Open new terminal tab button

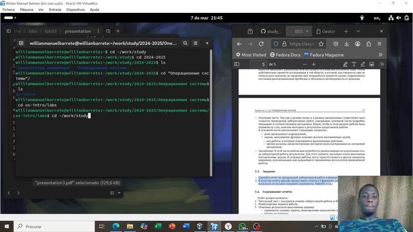[x=21, y=43]
